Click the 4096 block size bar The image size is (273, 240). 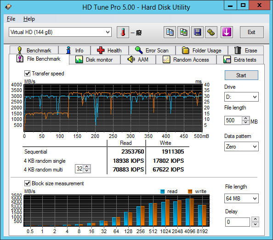tap(190, 212)
